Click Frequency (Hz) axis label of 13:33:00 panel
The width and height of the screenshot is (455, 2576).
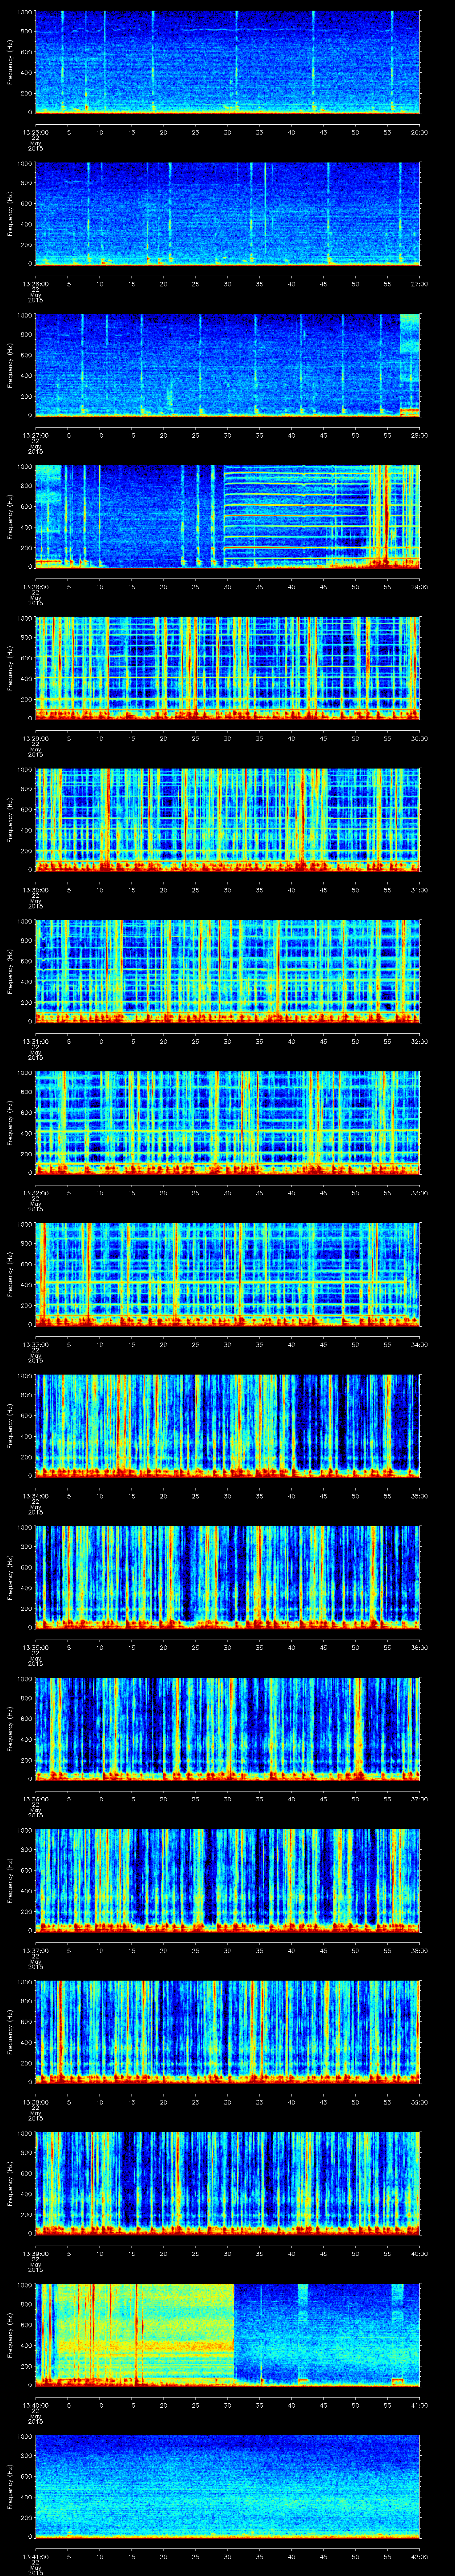[x=10, y=1274]
